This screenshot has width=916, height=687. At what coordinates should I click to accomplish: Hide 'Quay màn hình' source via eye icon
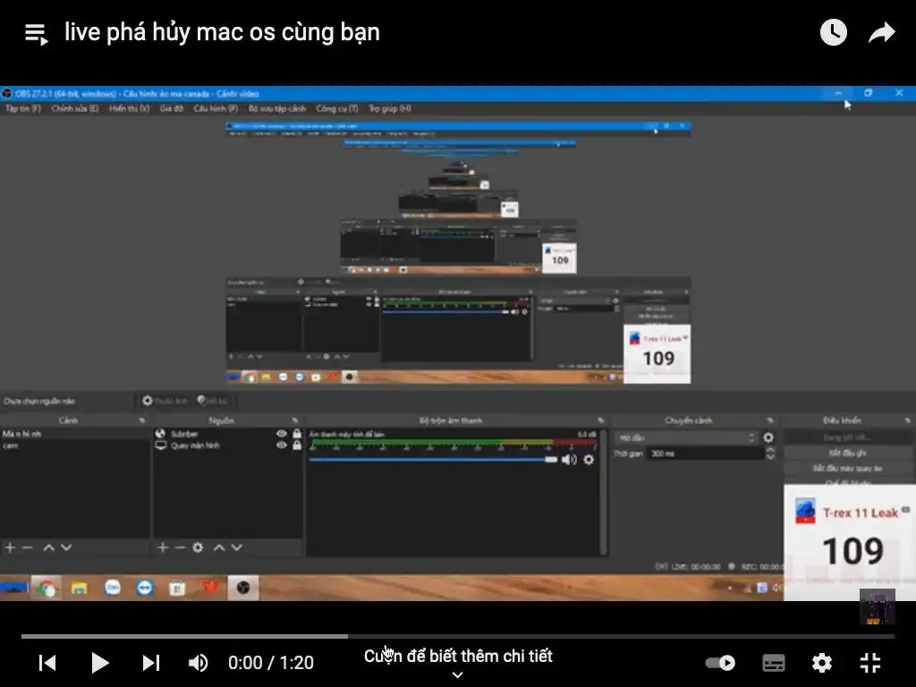pyautogui.click(x=281, y=445)
